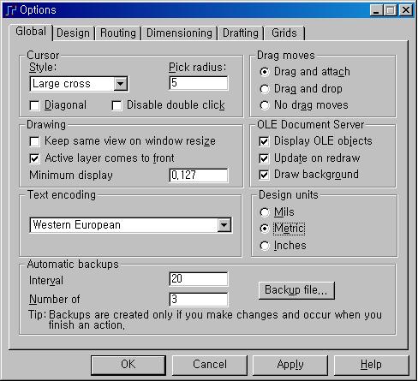Screen dimensions: 418x381
Task: Switch to the Design tab
Action: click(x=73, y=33)
